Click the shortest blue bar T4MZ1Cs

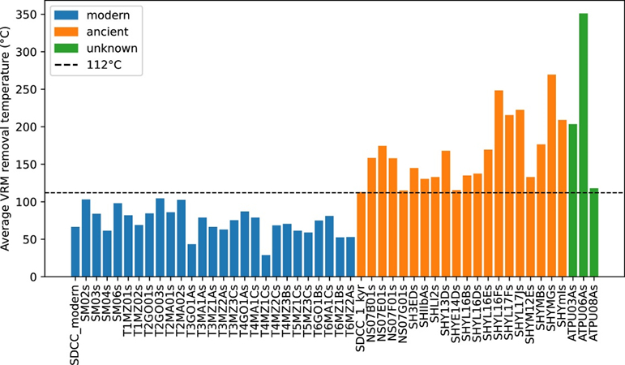point(266,266)
